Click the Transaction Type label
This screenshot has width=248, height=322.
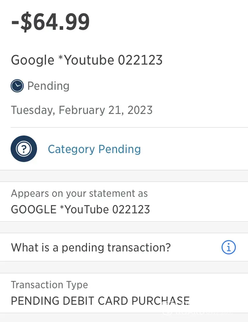[x=50, y=285]
